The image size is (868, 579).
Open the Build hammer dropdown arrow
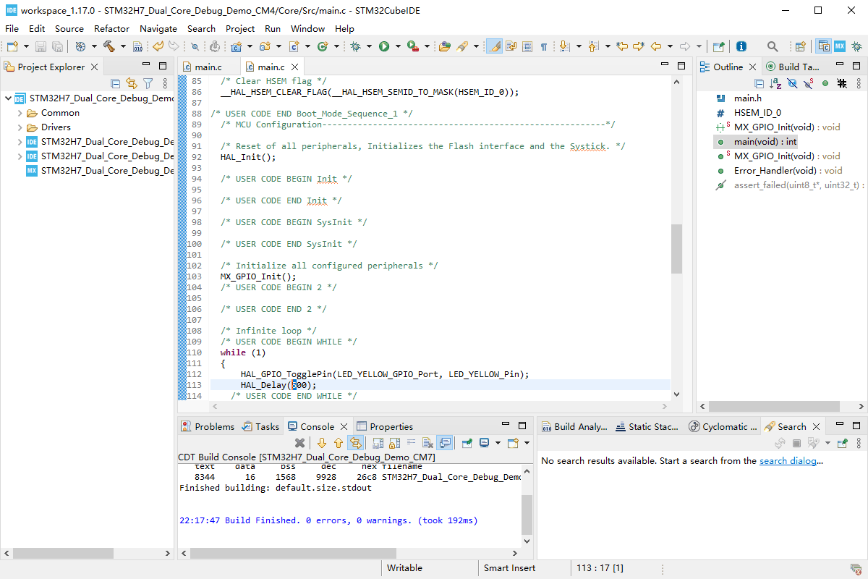point(123,46)
